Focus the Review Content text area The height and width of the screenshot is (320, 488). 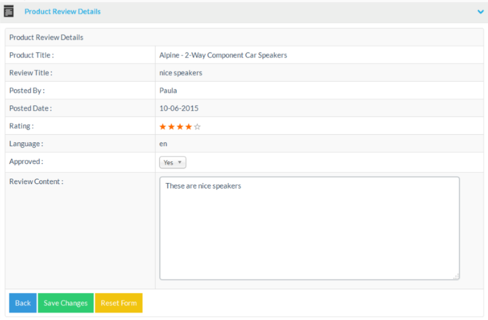(309, 228)
